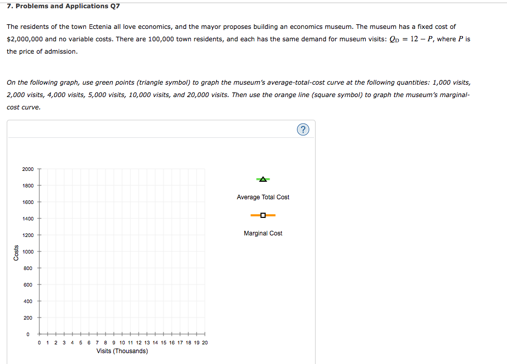This screenshot has width=507, height=364.
Task: Click the graph plotting area
Action: (122, 250)
